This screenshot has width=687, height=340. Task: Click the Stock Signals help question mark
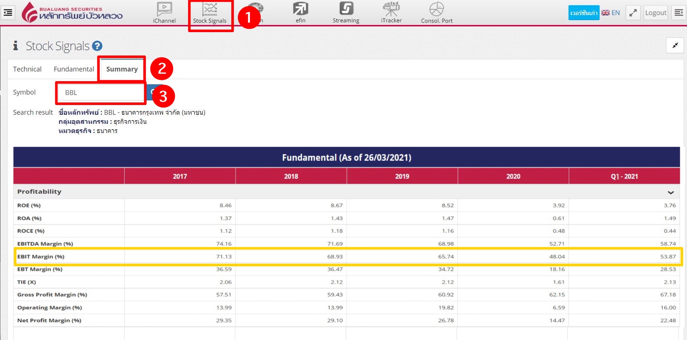pyautogui.click(x=97, y=46)
